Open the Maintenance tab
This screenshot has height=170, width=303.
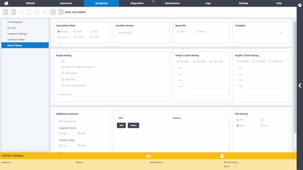[x=172, y=3]
